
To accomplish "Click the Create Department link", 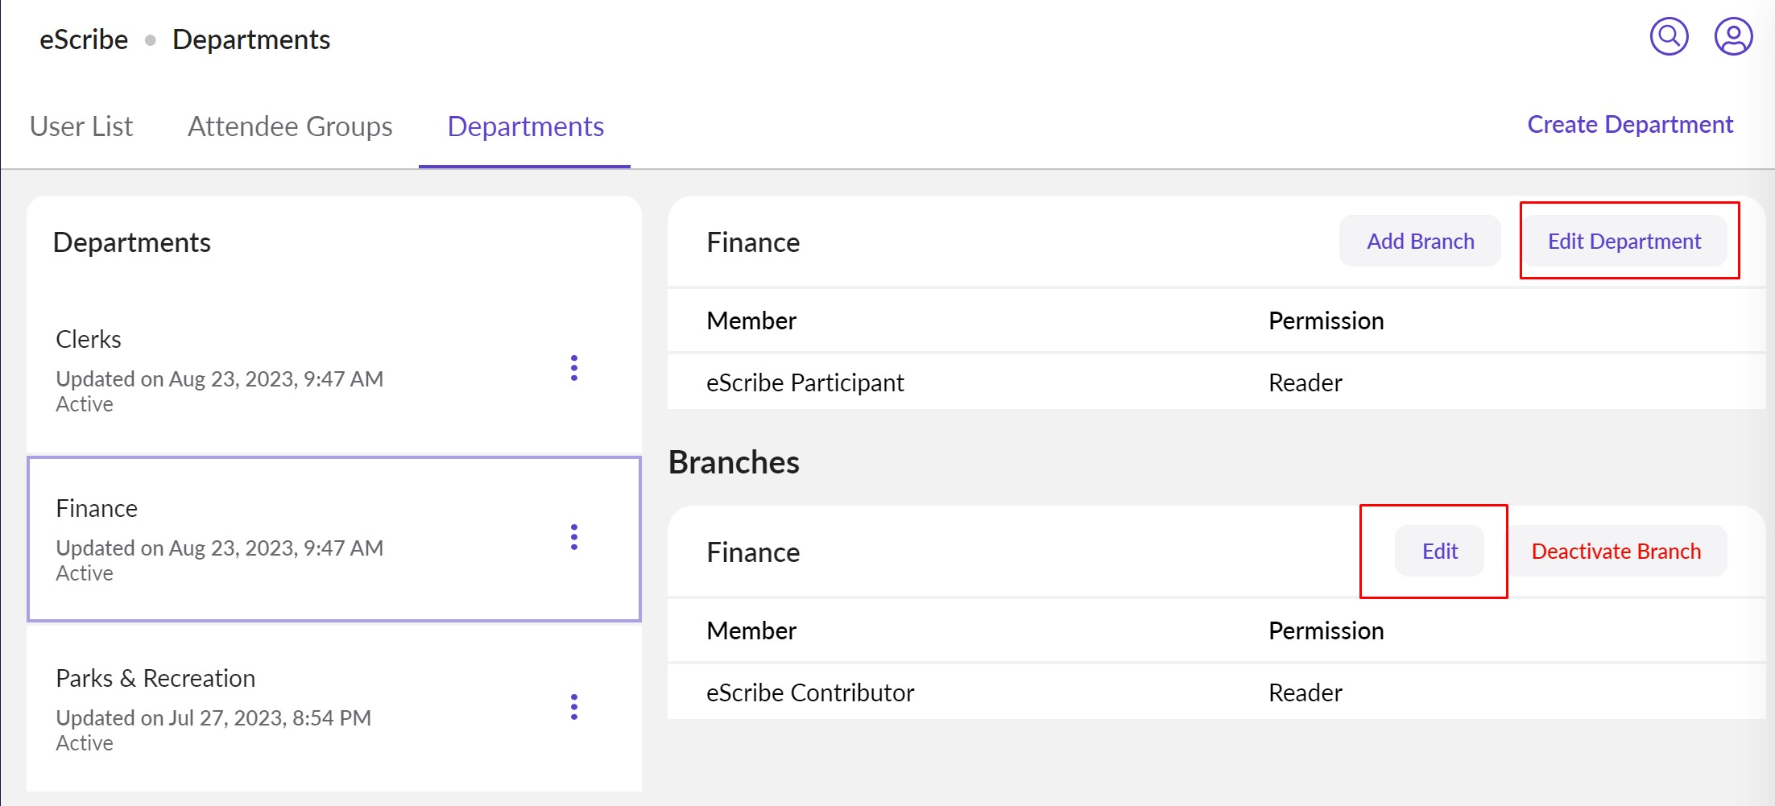I will pyautogui.click(x=1629, y=125).
